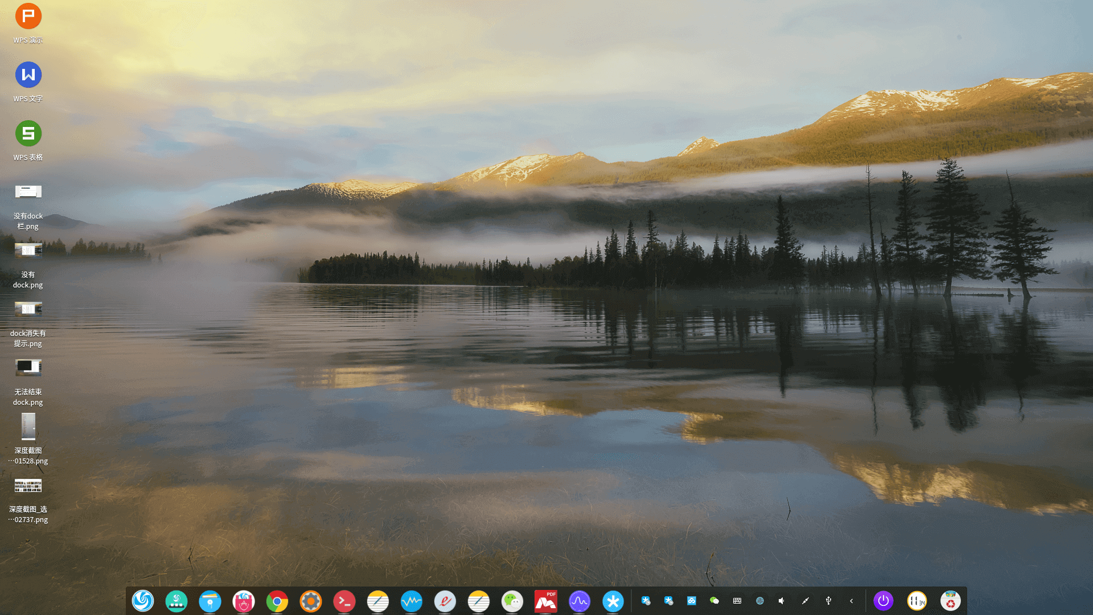Click the USB device tray icon

tap(828, 601)
